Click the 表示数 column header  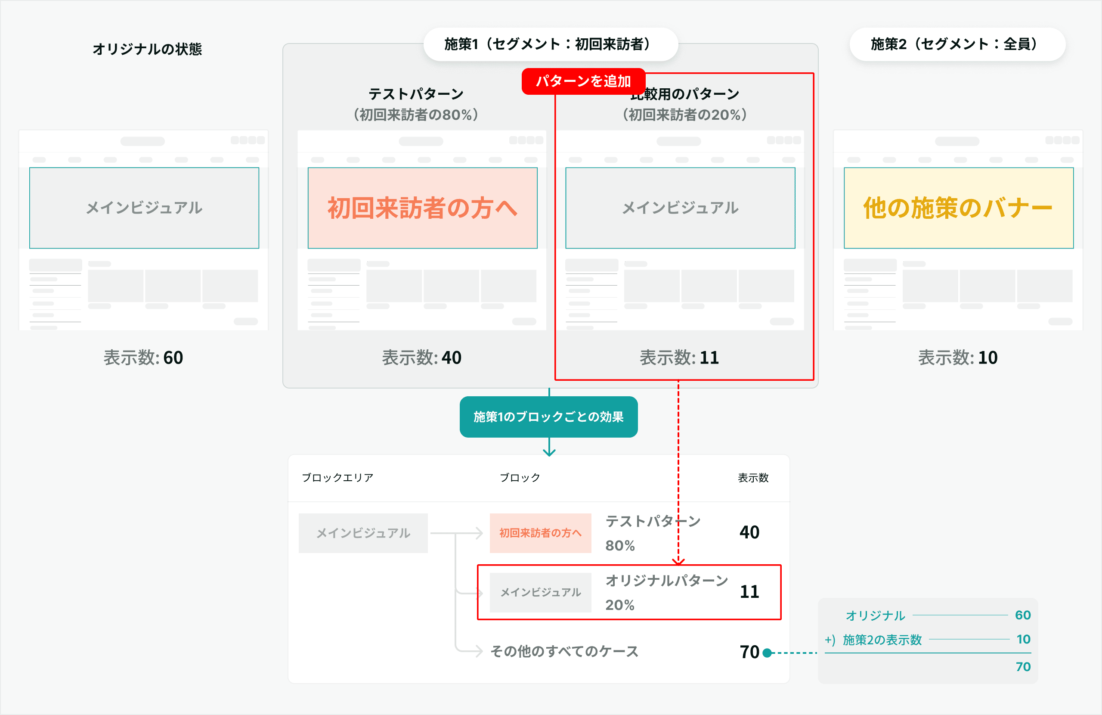point(753,477)
